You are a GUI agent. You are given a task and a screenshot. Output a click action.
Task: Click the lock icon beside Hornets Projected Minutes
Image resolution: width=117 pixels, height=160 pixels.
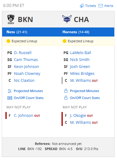[66, 91]
